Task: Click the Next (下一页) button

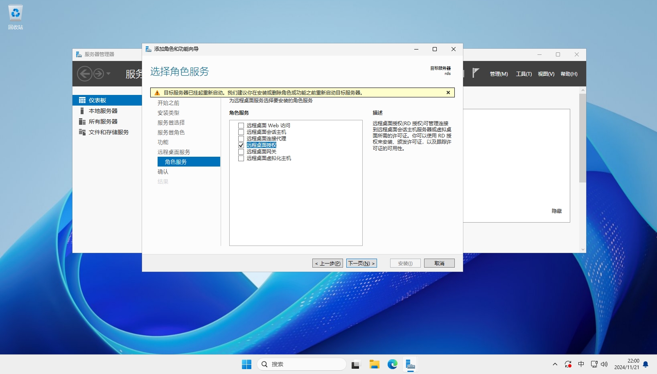Action: [361, 263]
